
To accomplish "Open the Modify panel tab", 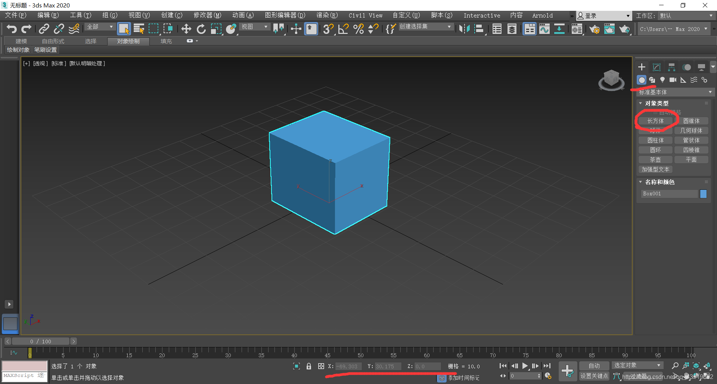I will point(657,67).
